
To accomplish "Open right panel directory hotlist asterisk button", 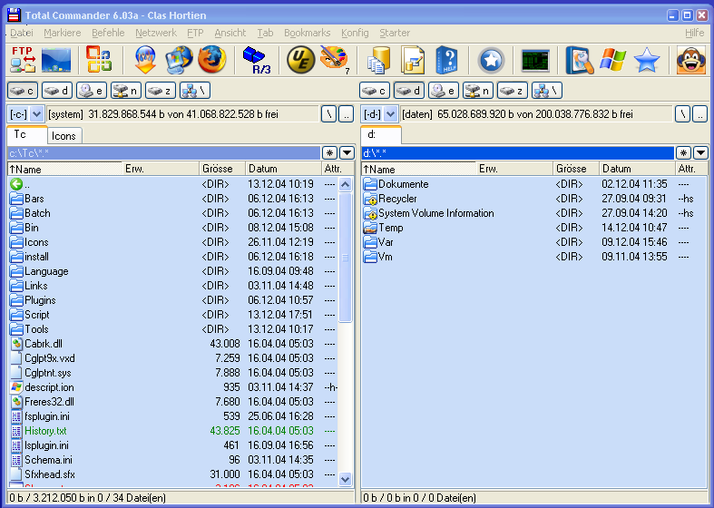I will point(683,153).
